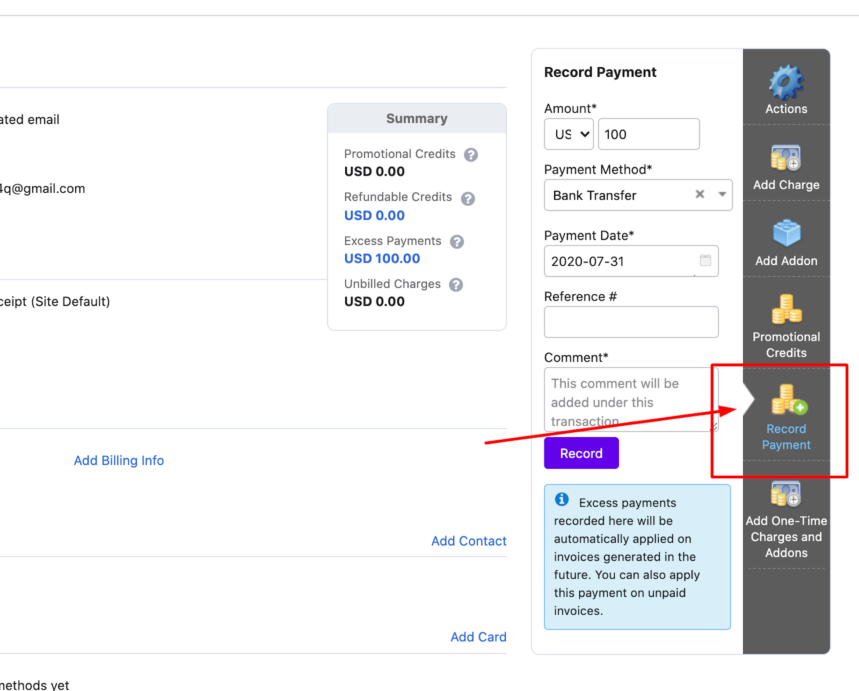This screenshot has height=691, width=859.
Task: Open calendar picker in Payment Date
Action: click(x=705, y=260)
